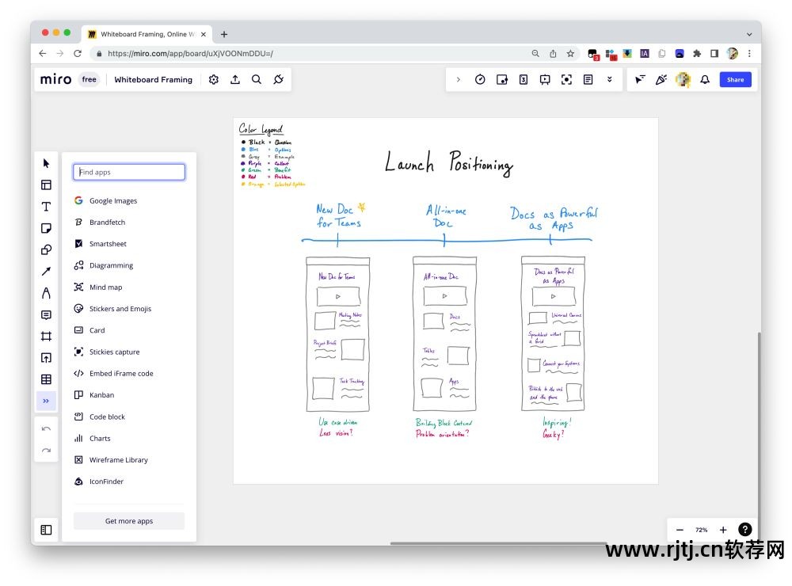Toggle cursor visibility icon near Share

(x=640, y=79)
